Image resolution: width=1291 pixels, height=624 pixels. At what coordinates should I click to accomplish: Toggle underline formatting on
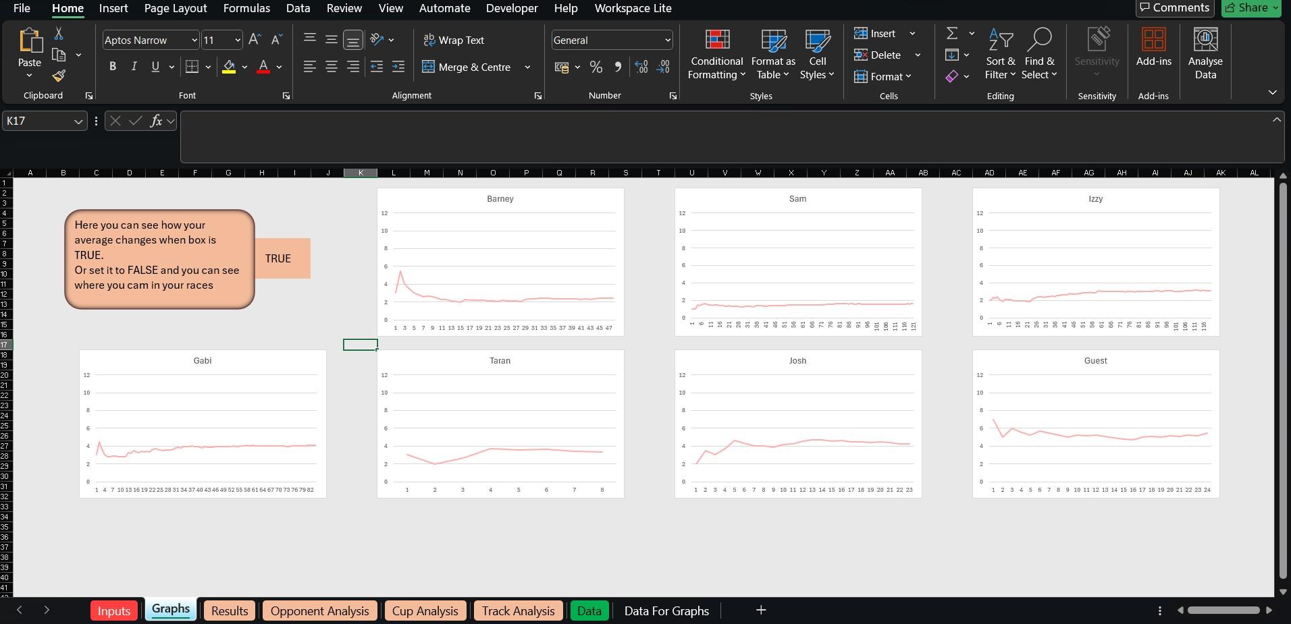point(155,66)
